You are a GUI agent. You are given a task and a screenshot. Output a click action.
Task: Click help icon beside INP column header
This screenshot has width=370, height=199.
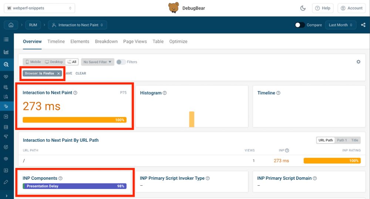pos(287,150)
